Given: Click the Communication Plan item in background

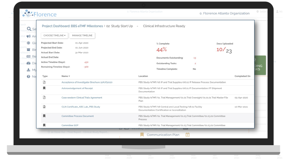Looking at the screenshot, I should click(x=163, y=135).
